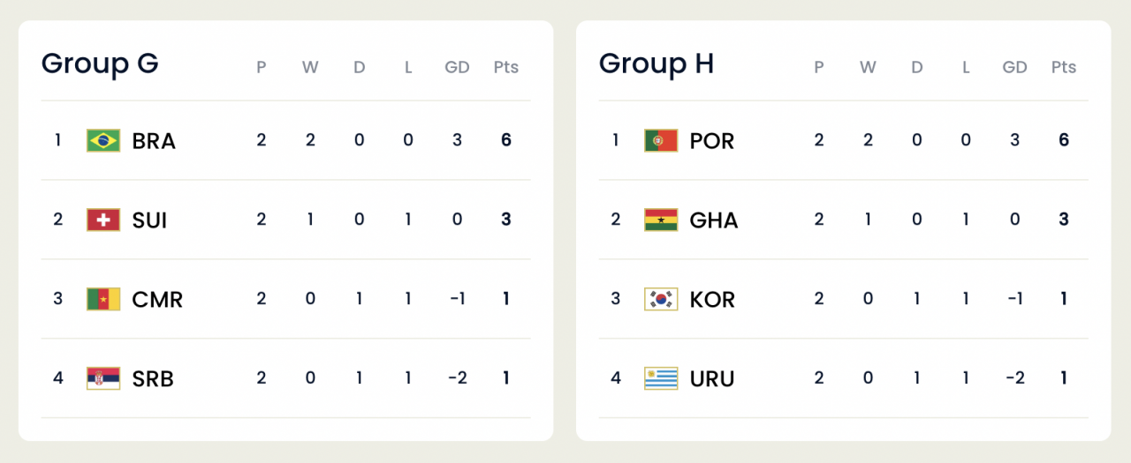Click the Cameroon flag icon

pos(103,299)
